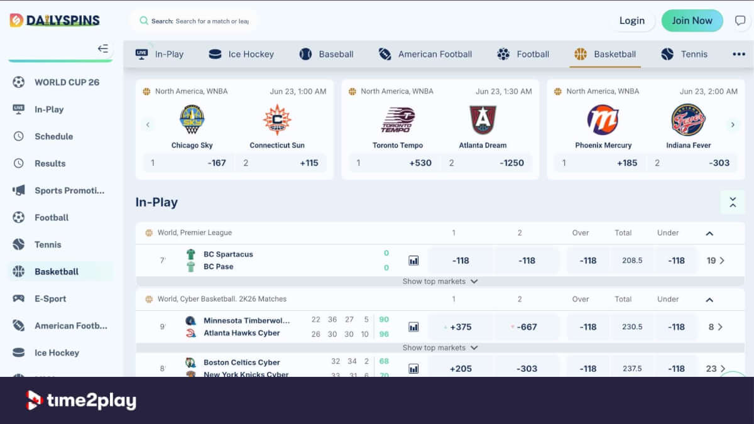Switch to the American Football top tab
This screenshot has height=424, width=754.
425,54
